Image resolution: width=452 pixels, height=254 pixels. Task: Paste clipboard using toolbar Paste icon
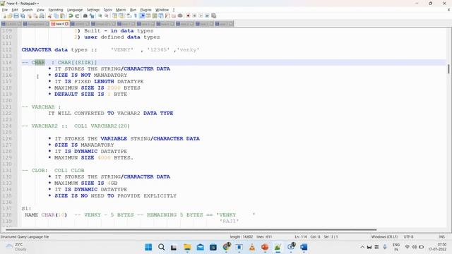click(x=62, y=16)
